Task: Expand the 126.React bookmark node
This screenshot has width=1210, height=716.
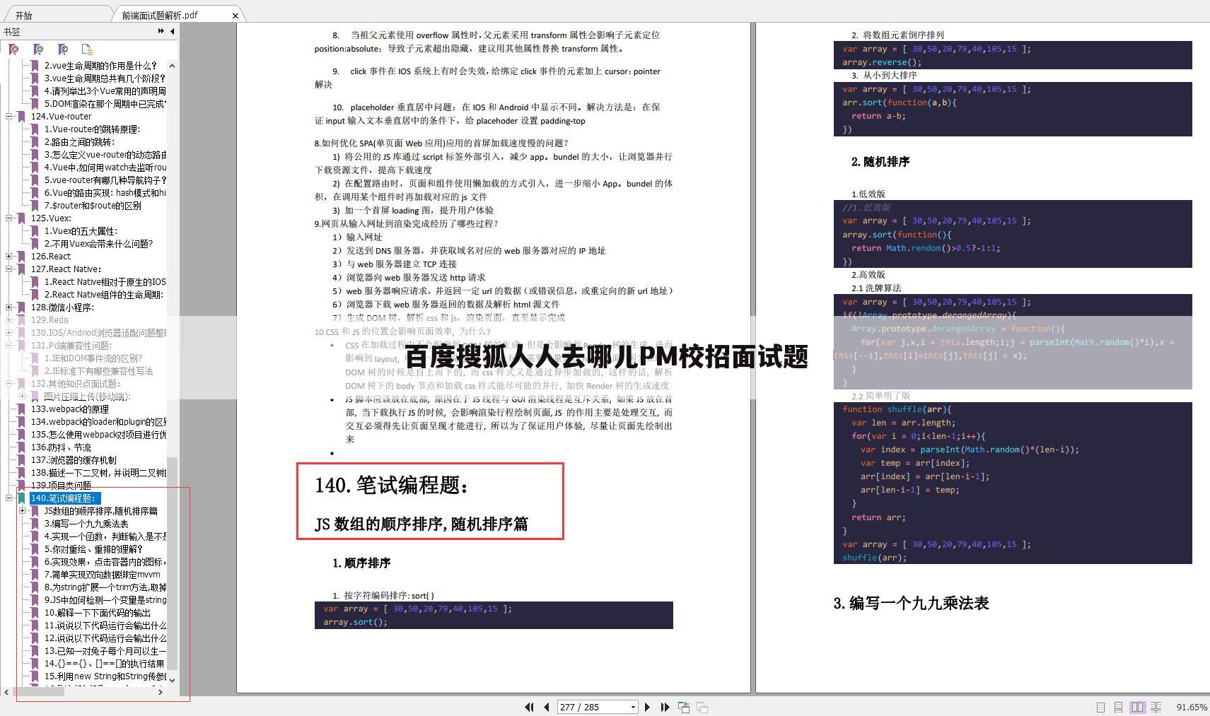Action: 9,257
